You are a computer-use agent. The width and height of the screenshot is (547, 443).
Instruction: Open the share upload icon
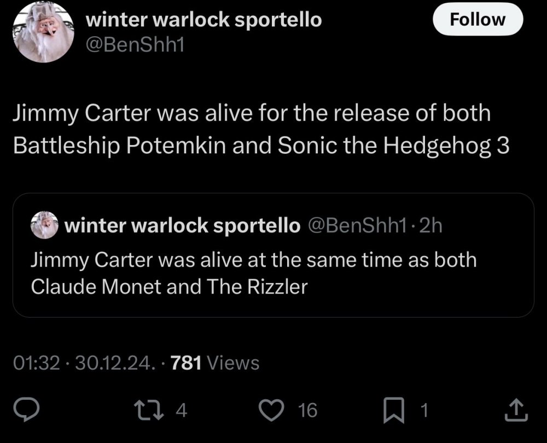[516, 410]
